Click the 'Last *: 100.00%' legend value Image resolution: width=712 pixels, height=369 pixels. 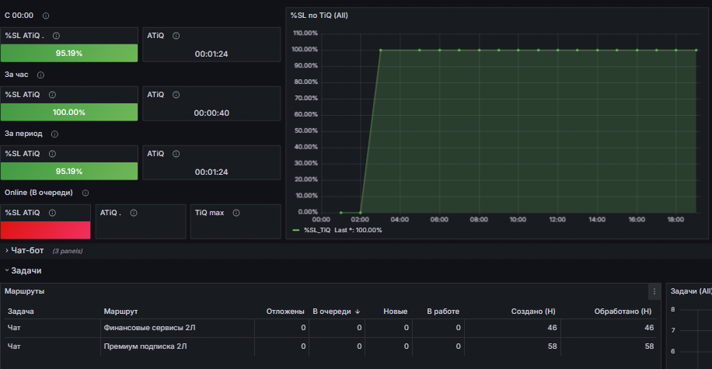point(358,230)
